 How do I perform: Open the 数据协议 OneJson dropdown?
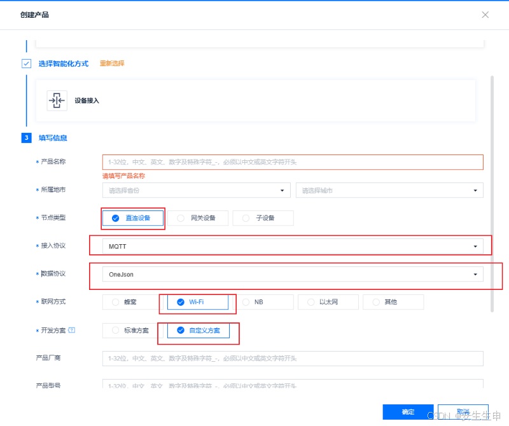point(293,274)
